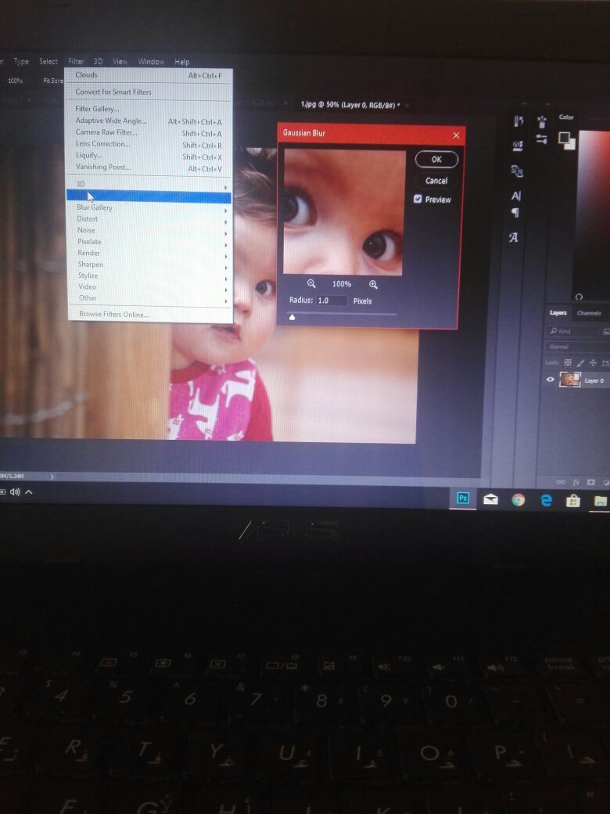Click the Radius input field
Viewport: 610px width, 814px height.
coord(332,301)
